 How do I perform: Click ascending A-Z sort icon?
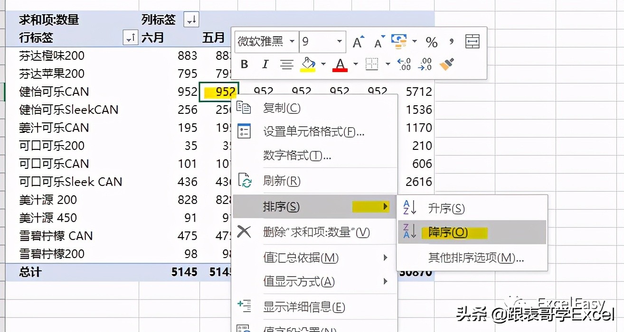click(409, 208)
